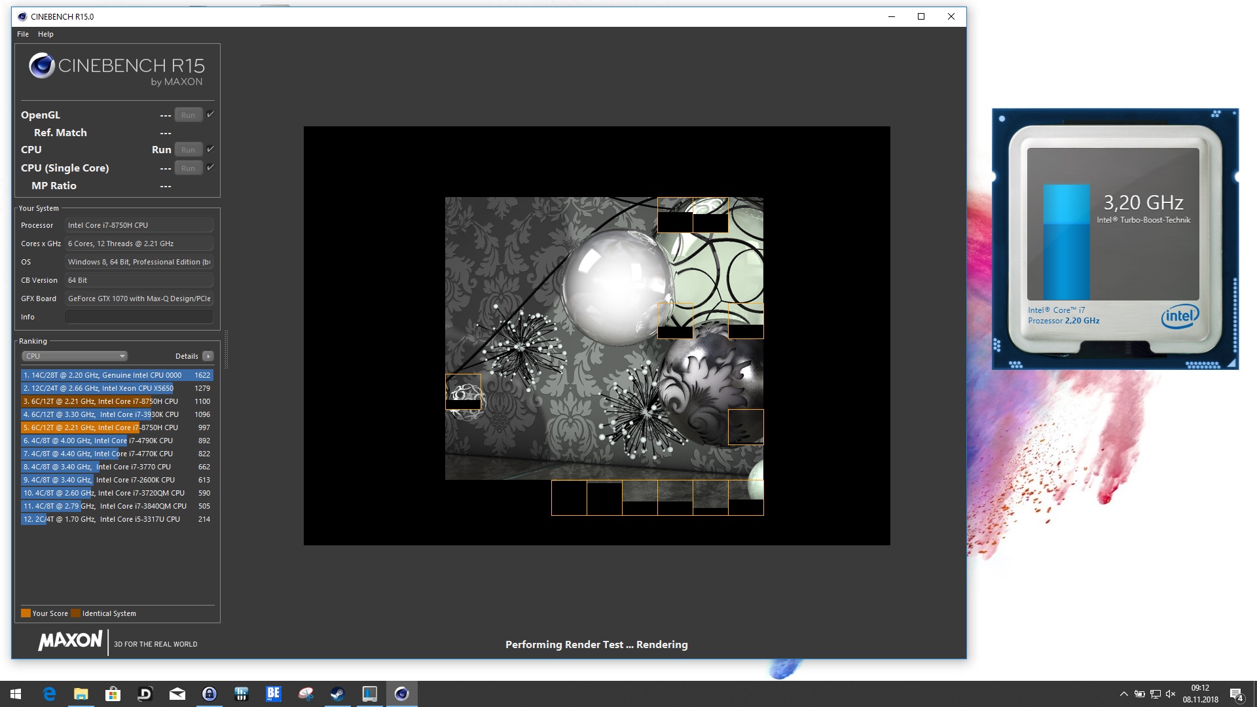Open File Explorer from the taskbar
The width and height of the screenshot is (1257, 707).
(x=81, y=694)
